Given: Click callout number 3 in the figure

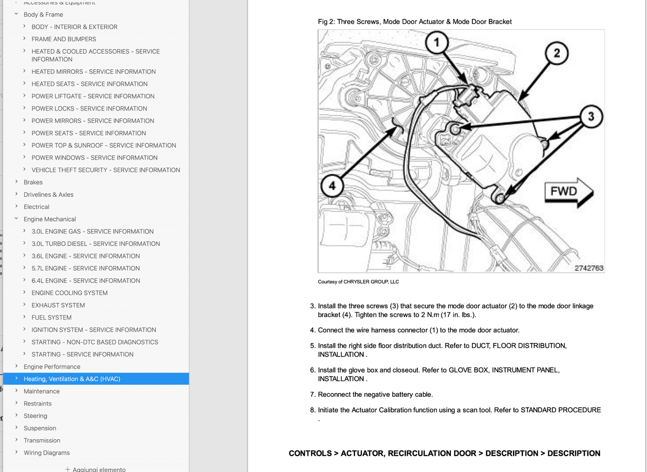Looking at the screenshot, I should (591, 117).
